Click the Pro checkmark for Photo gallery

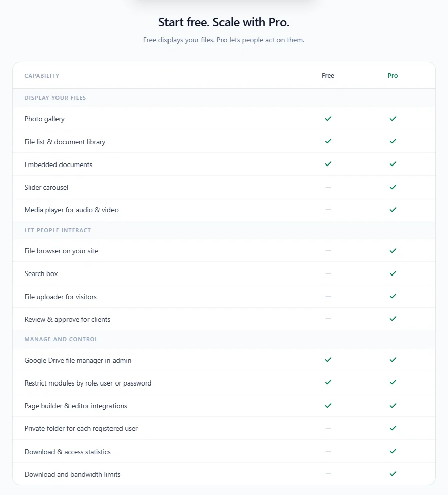(393, 119)
